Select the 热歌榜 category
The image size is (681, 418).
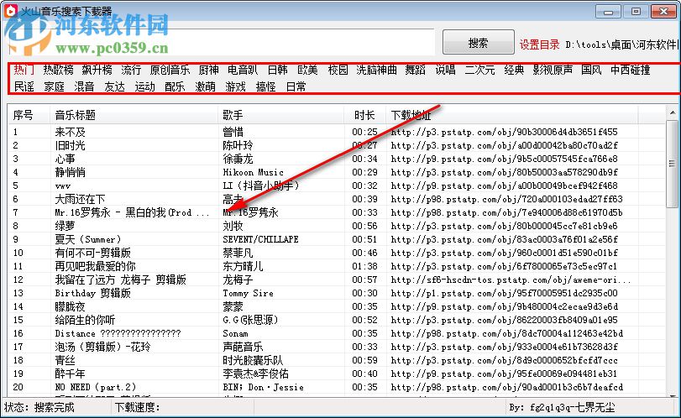58,70
